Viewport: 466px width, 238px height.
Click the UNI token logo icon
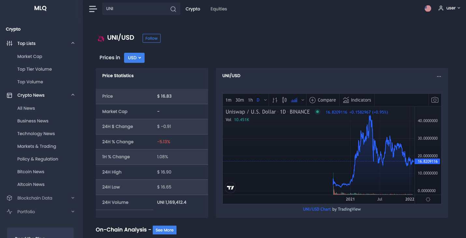(x=101, y=38)
